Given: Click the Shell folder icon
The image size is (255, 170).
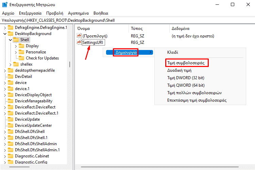Looking at the screenshot, I should point(16,40).
